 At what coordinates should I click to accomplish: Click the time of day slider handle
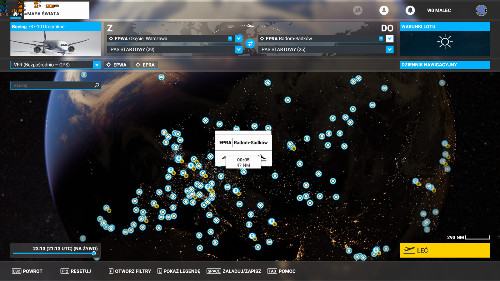94,254
